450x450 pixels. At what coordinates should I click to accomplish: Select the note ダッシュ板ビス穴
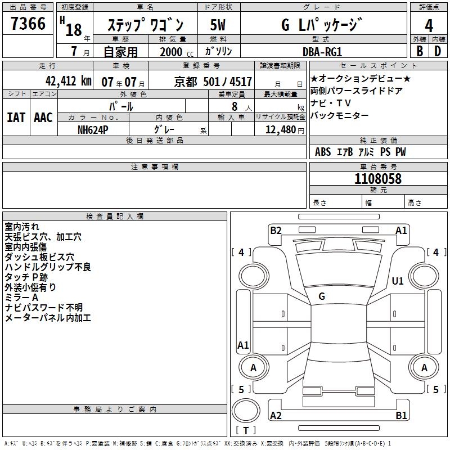point(39,257)
